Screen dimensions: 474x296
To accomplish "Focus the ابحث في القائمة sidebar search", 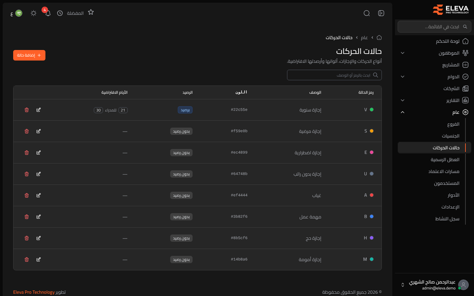I will coord(434,27).
